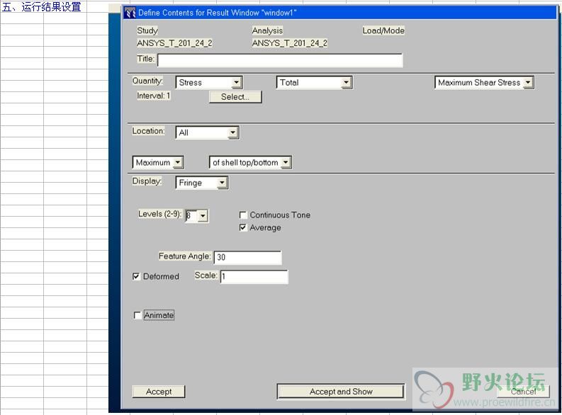This screenshot has width=562, height=415.
Task: Toggle the Deformed checkbox
Action: [x=136, y=276]
